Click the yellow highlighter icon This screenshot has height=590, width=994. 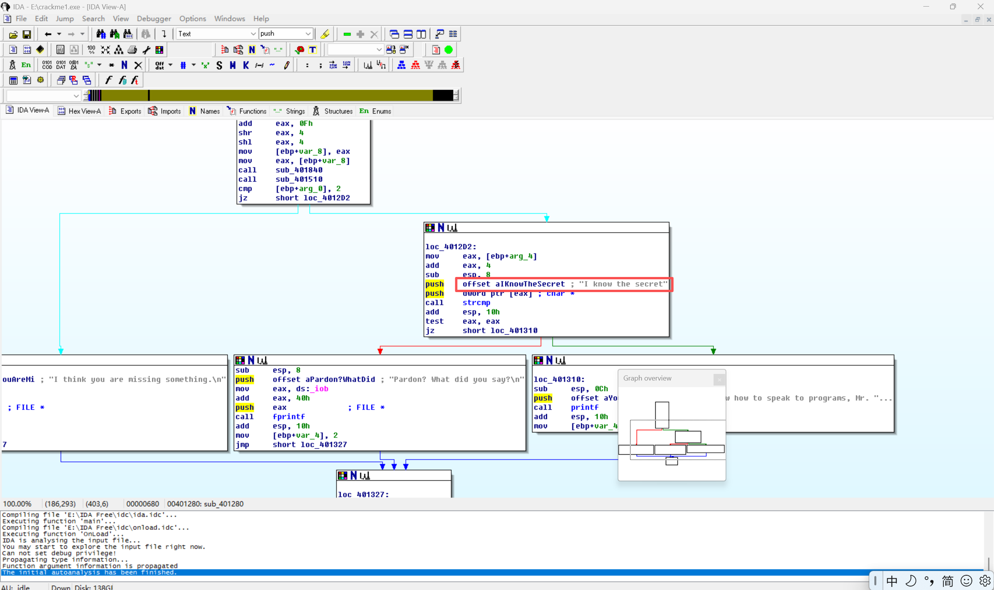click(x=325, y=34)
